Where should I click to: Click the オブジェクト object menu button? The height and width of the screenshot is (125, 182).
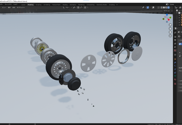[21, 8]
